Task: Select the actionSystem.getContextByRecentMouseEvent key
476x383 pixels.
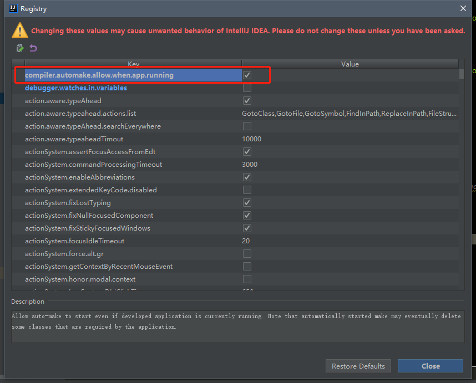Action: click(99, 266)
